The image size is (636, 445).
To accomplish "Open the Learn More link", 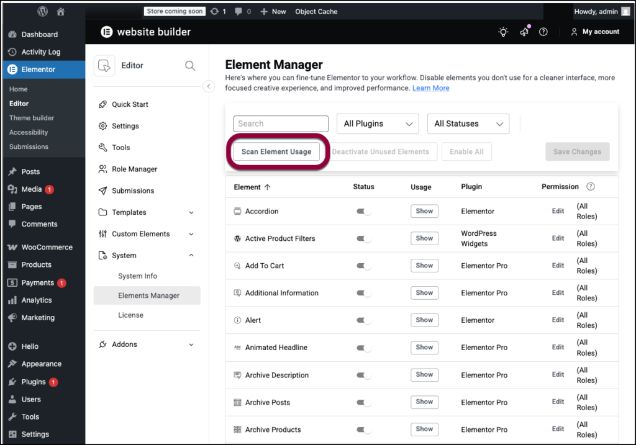I will pos(430,88).
